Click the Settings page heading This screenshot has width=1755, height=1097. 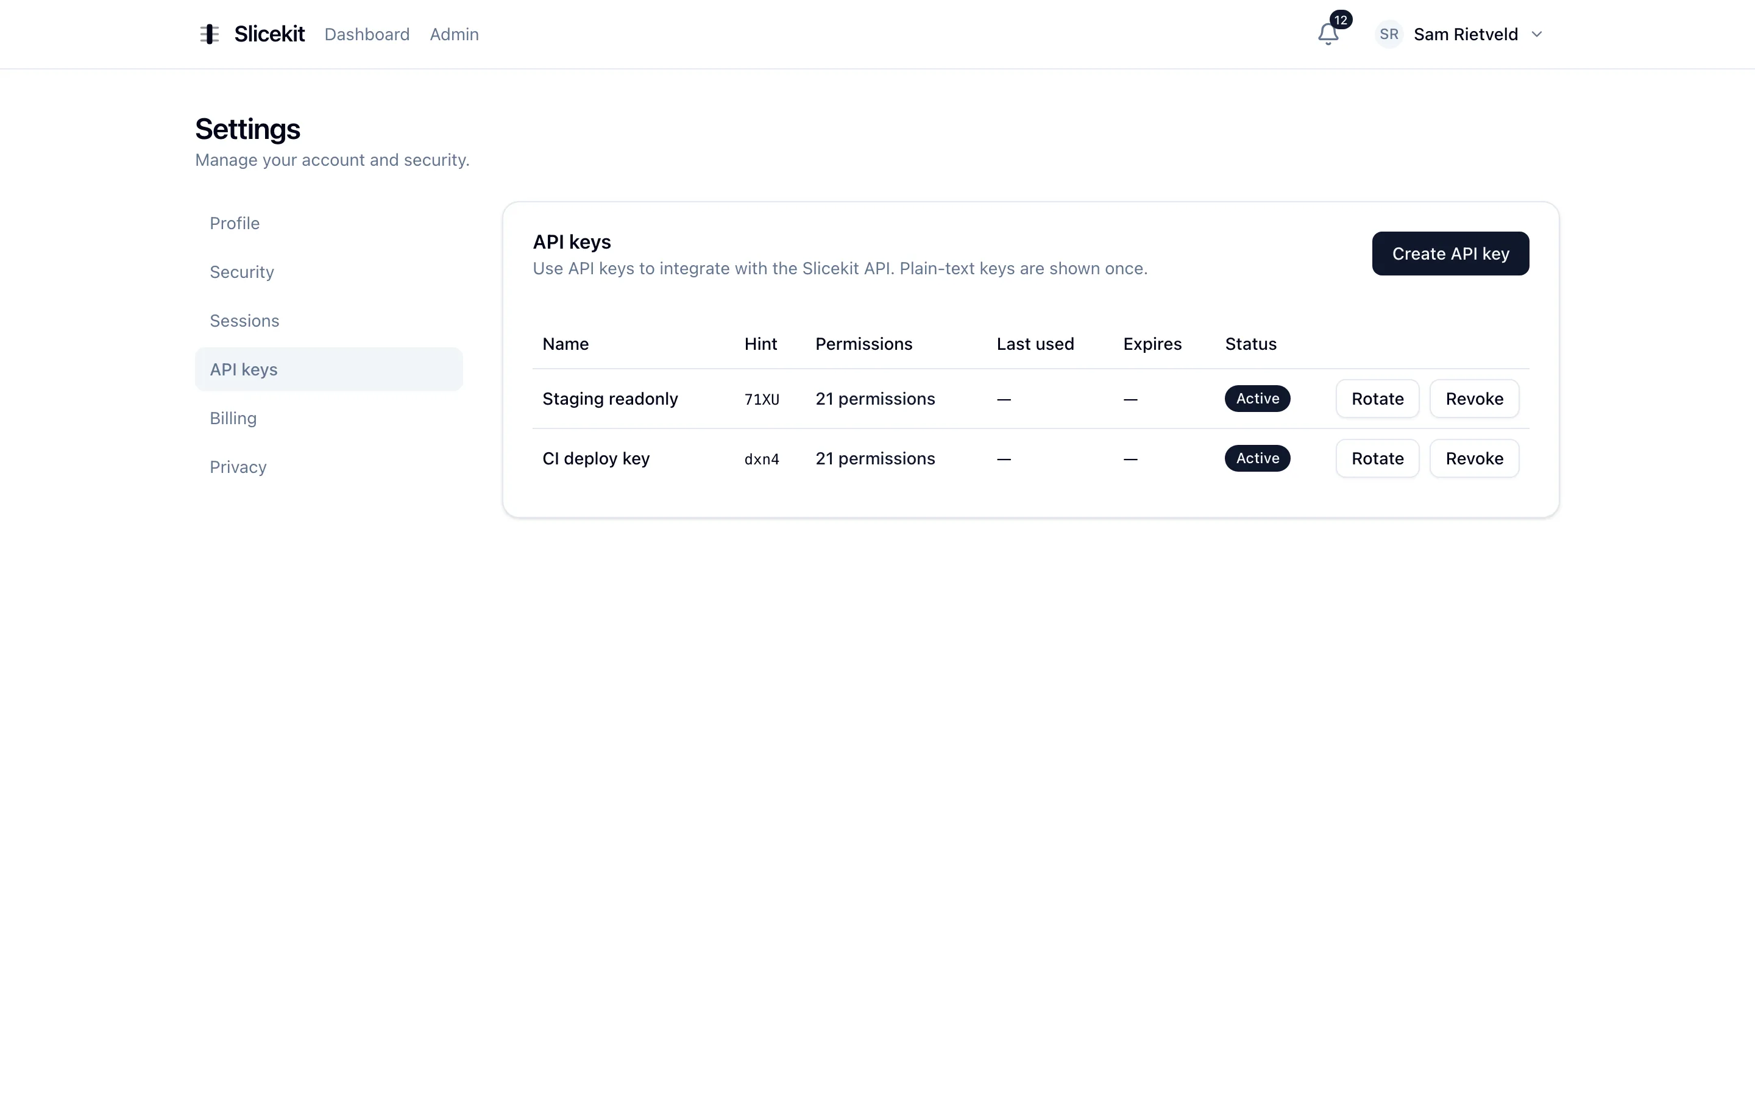click(247, 129)
